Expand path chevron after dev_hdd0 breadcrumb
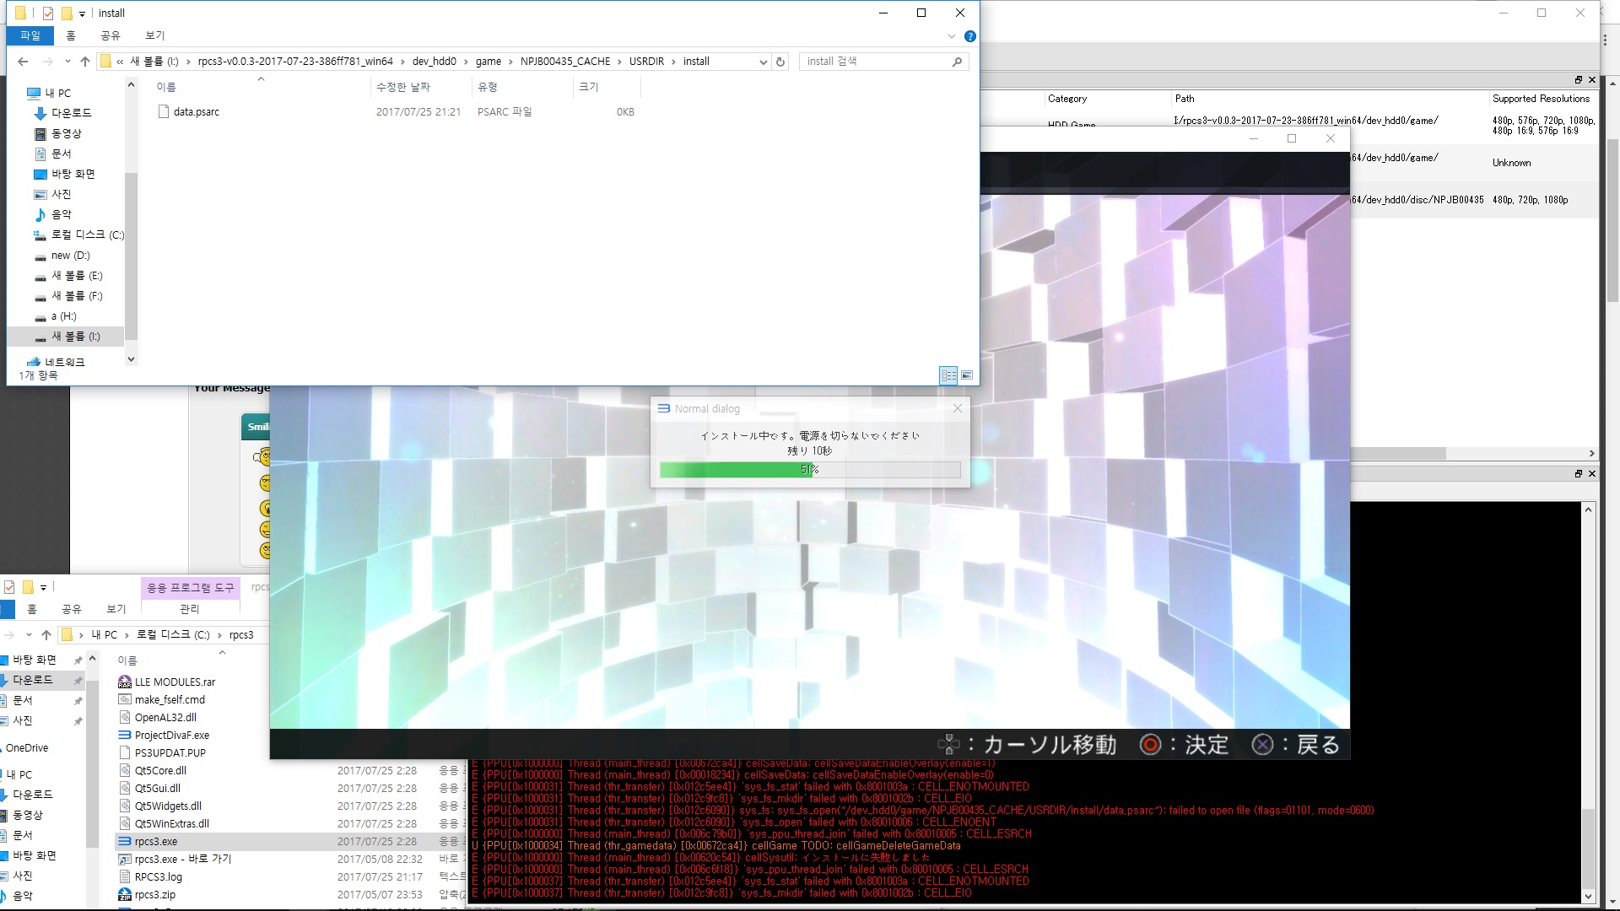This screenshot has height=911, width=1620. [x=466, y=62]
